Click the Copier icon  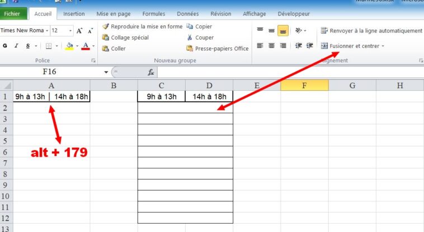pos(190,26)
